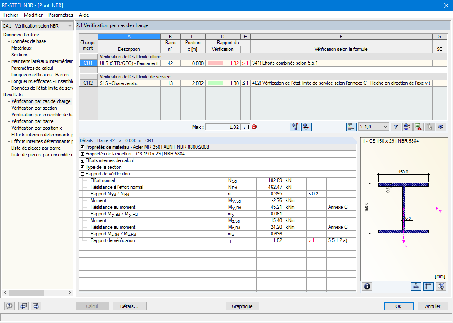Screen dimensions: 453x323
Task: Select the CR1 row header
Action: click(88, 63)
